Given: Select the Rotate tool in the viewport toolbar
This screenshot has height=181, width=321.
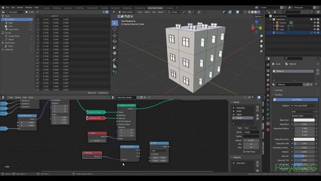Looking at the screenshot, I should coord(115,41).
